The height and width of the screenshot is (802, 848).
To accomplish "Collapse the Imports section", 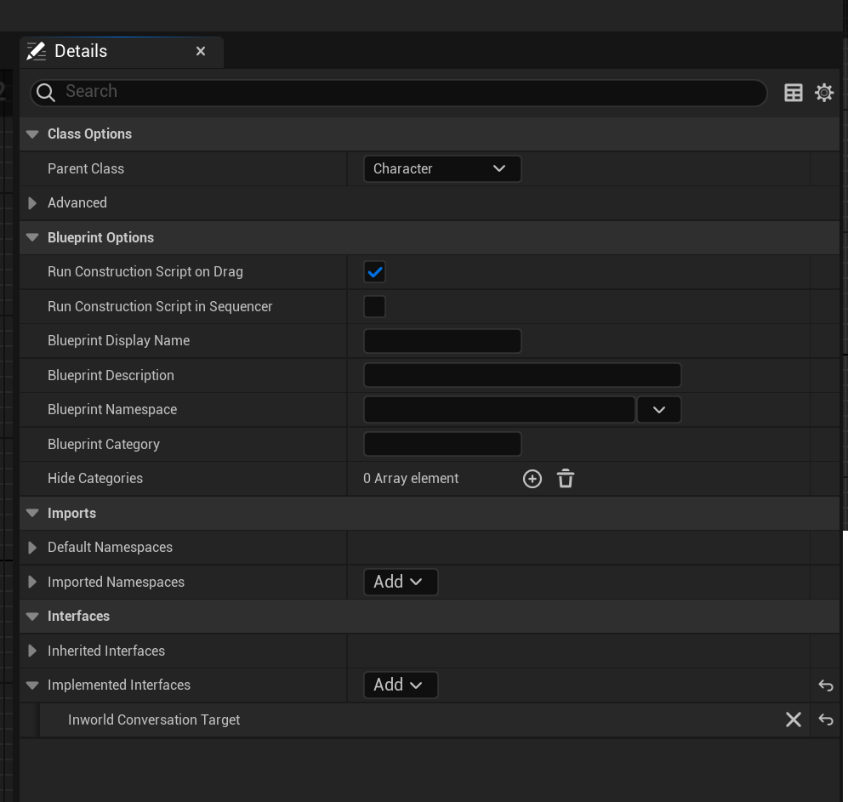I will coord(32,513).
